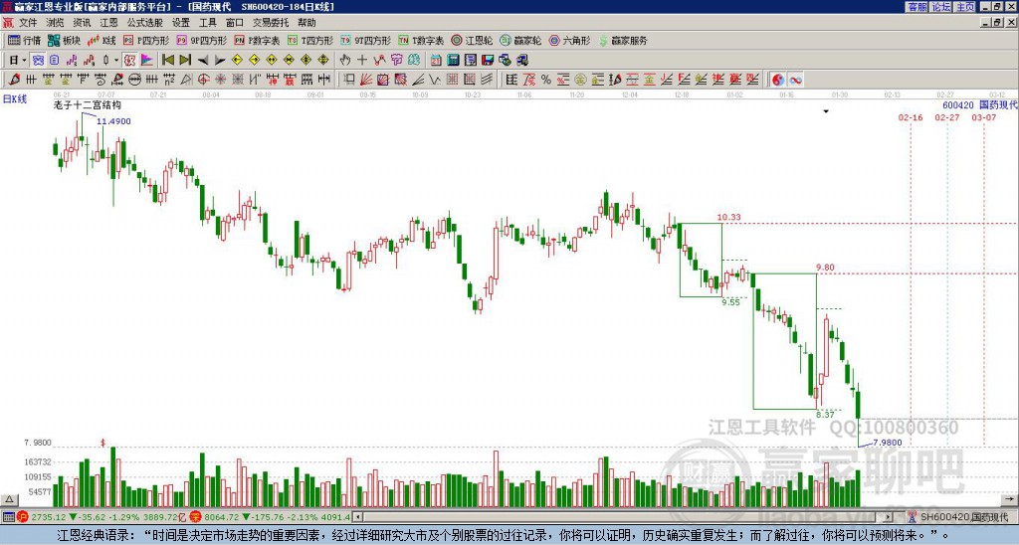Click the percent % tool icon
This screenshot has height=545, width=1019.
pyautogui.click(x=546, y=80)
